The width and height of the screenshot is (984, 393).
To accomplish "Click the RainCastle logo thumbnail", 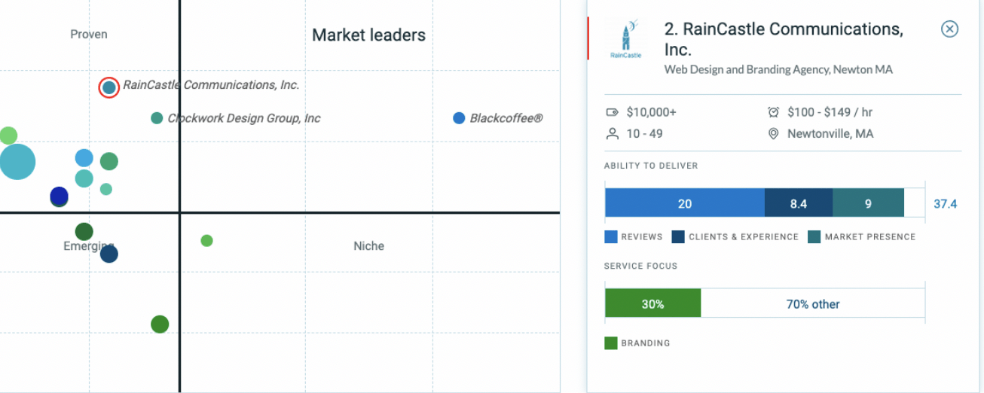I will pyautogui.click(x=627, y=39).
